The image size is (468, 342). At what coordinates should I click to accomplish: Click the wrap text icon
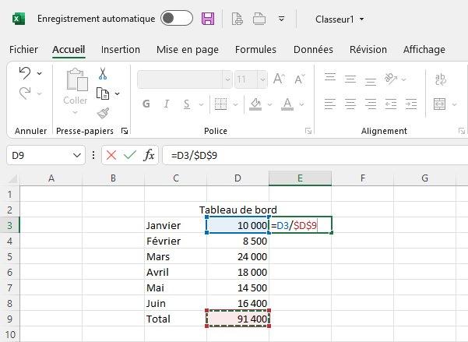[441, 79]
